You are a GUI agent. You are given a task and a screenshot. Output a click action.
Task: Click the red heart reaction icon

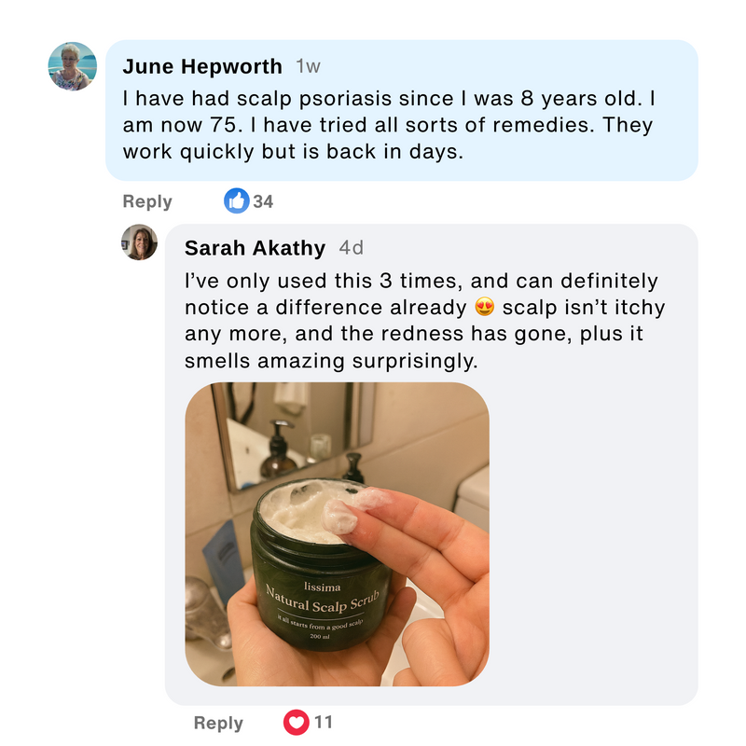296,722
